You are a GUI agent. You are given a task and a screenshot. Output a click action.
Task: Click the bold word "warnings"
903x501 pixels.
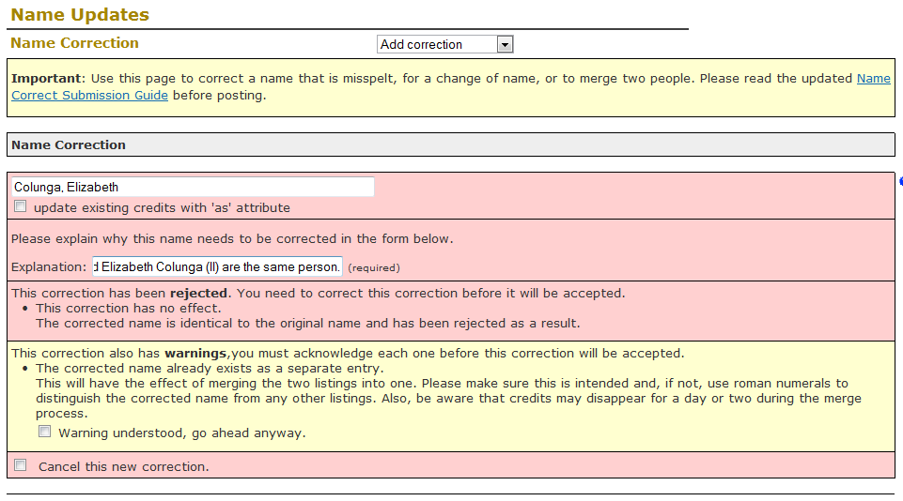(204, 354)
